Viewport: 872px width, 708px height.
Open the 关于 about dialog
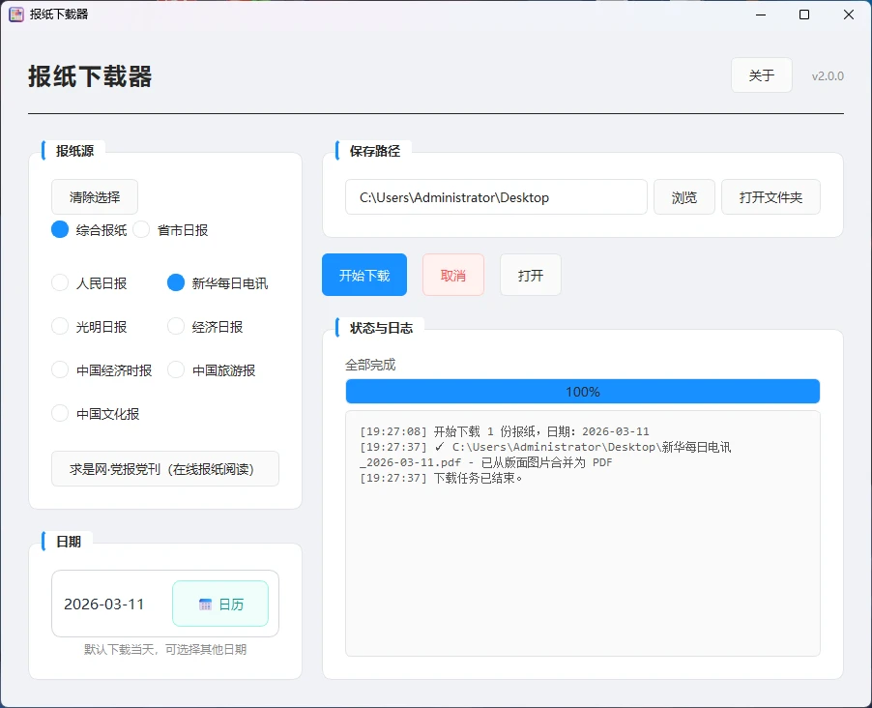(x=762, y=75)
